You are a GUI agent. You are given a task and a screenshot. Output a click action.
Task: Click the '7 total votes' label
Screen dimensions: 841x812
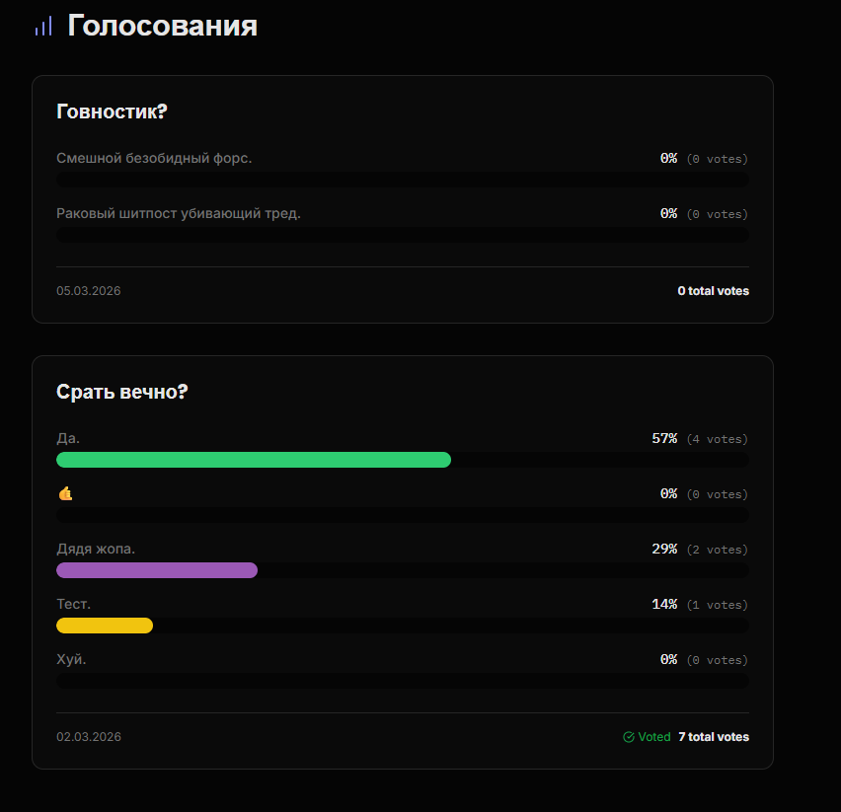click(713, 737)
